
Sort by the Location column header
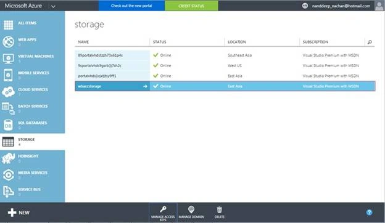point(237,42)
